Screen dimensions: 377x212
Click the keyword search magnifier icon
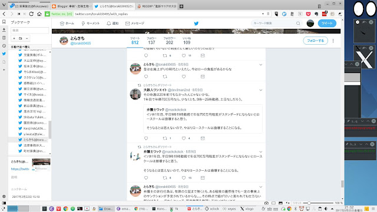click(298, 24)
